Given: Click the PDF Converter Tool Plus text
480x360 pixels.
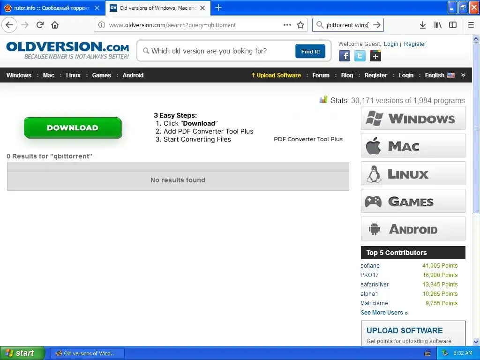Looking at the screenshot, I should [x=308, y=139].
